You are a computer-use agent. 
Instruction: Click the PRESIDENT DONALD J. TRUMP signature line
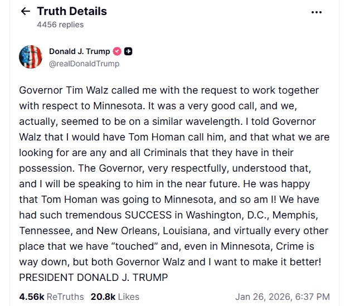tap(93, 277)
